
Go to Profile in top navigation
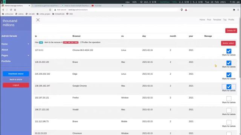(231, 20)
